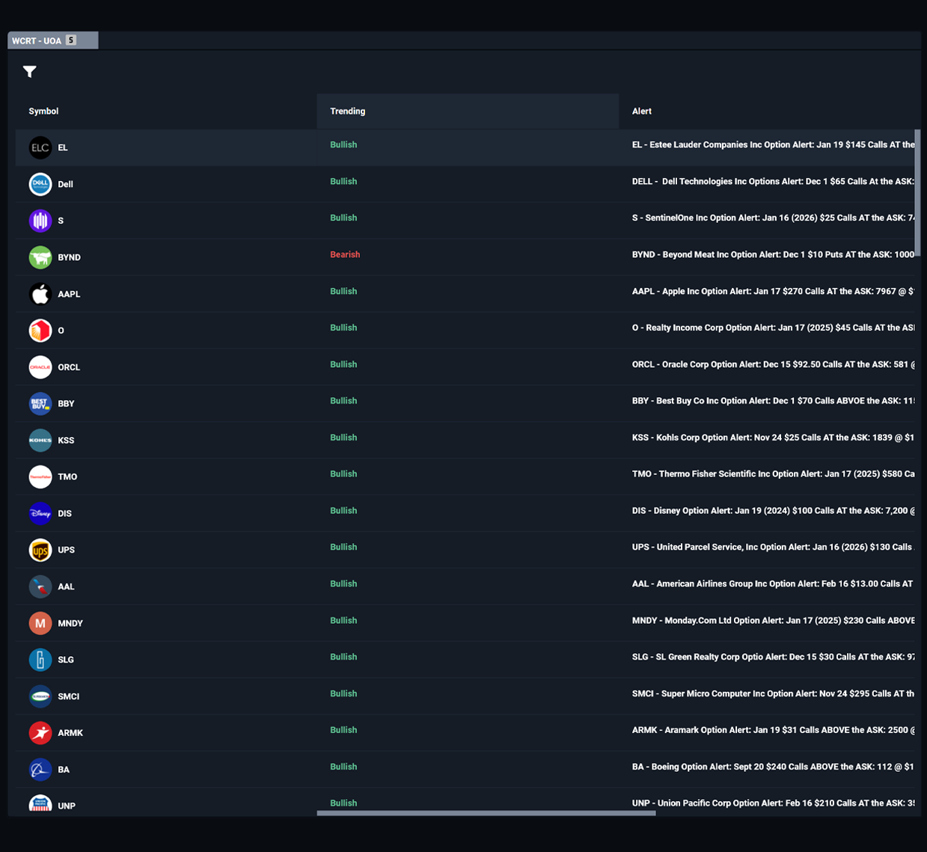Open the United Parcel Service alert text
This screenshot has height=852, width=927.
773,548
